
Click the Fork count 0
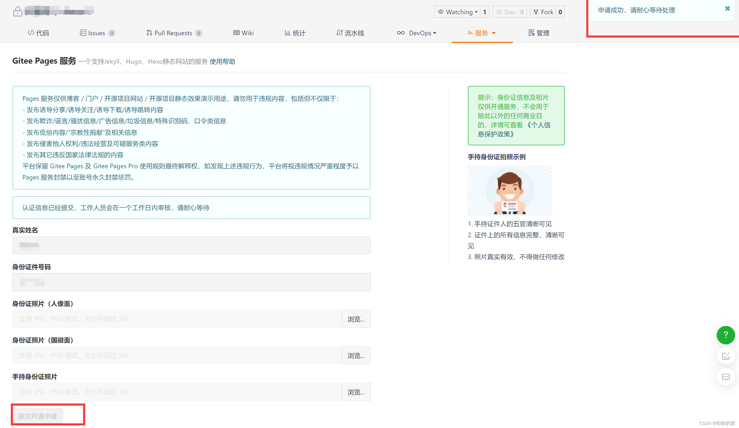click(560, 12)
